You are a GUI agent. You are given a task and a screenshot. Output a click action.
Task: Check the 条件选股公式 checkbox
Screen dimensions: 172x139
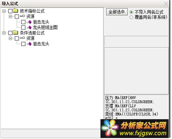pos(11,33)
